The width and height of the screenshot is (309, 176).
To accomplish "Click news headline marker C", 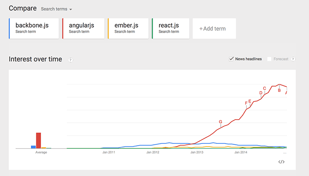I will pos(264,88).
